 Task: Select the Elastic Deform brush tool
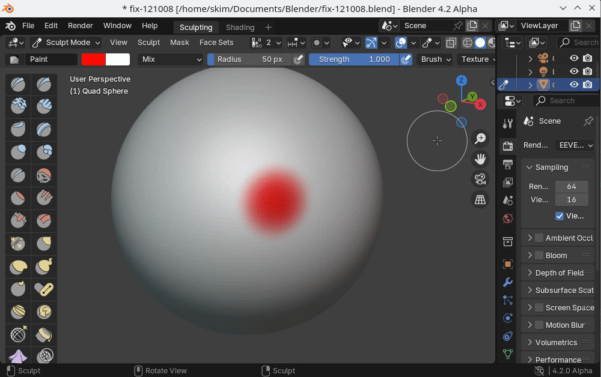click(x=18, y=267)
